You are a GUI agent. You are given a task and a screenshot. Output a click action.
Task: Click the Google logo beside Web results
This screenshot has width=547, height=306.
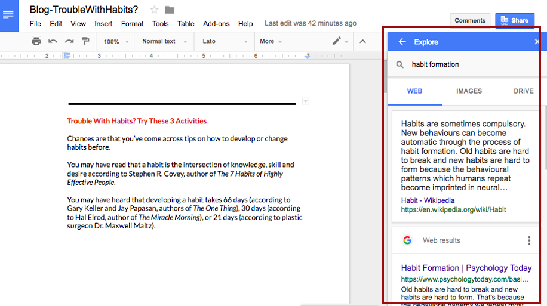pyautogui.click(x=407, y=240)
